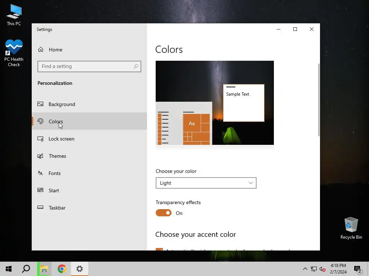
Task: Launch Google Chrome from the taskbar
Action: 62,269
